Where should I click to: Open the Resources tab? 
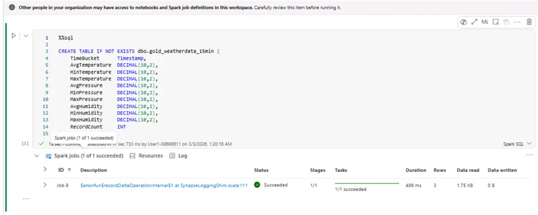[x=146, y=156]
